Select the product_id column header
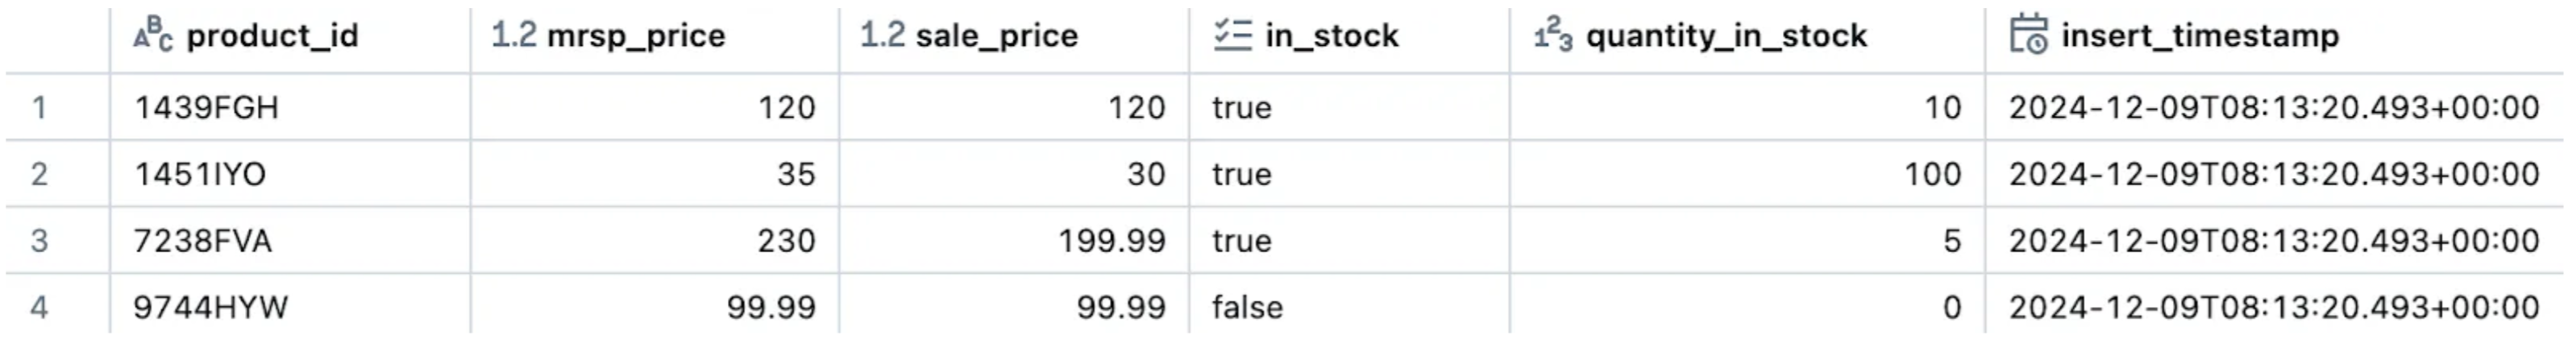This screenshot has height=348, width=2576. (272, 36)
